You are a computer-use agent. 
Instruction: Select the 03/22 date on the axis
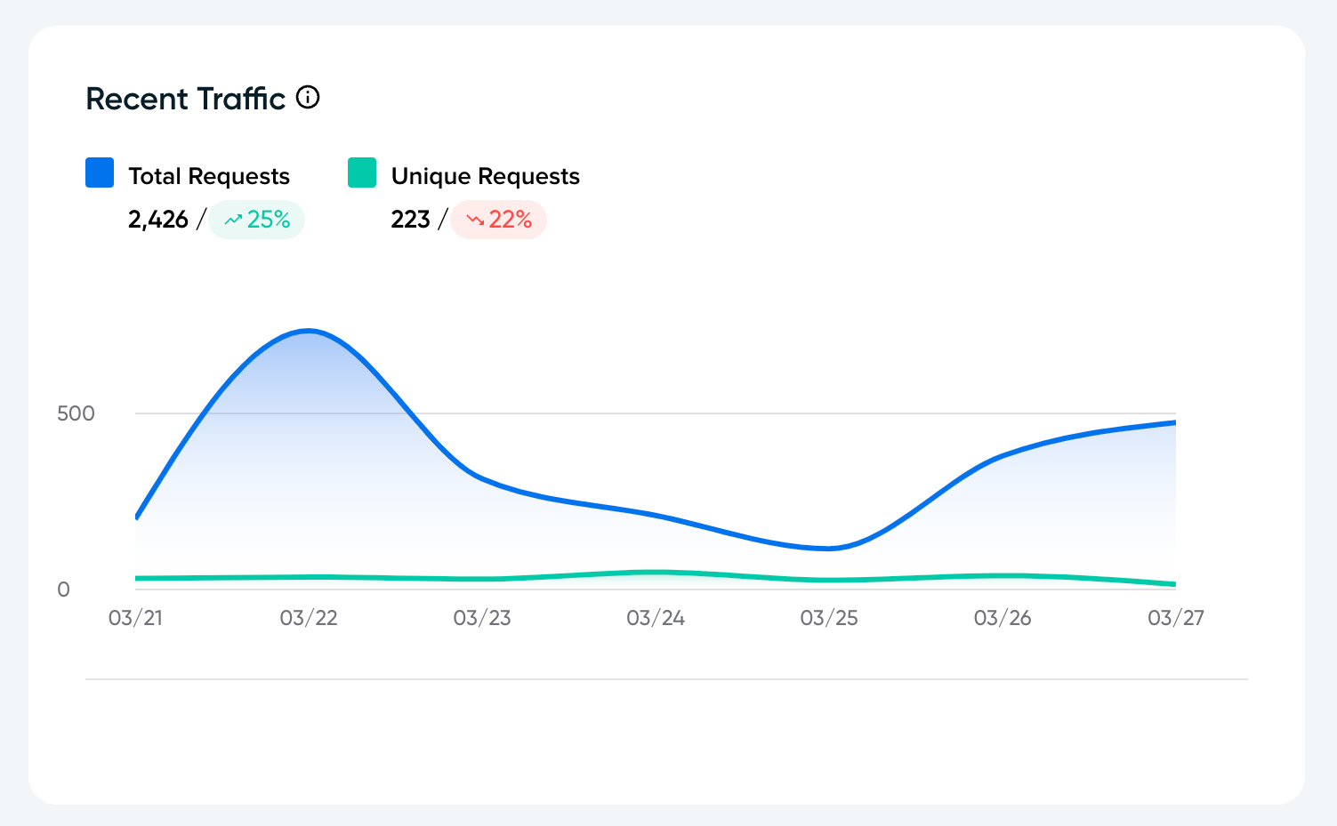(309, 618)
